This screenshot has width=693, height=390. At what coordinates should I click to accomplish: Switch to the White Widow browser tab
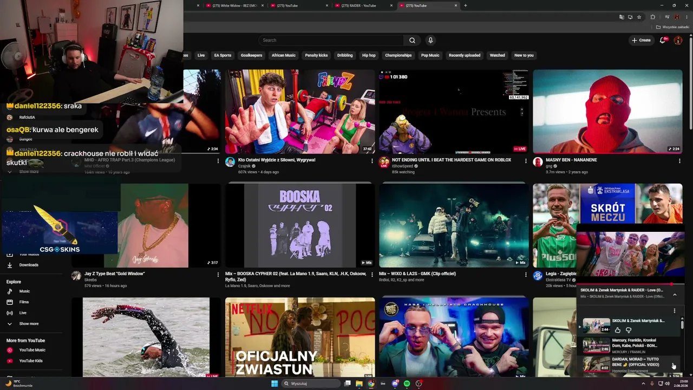(x=234, y=5)
